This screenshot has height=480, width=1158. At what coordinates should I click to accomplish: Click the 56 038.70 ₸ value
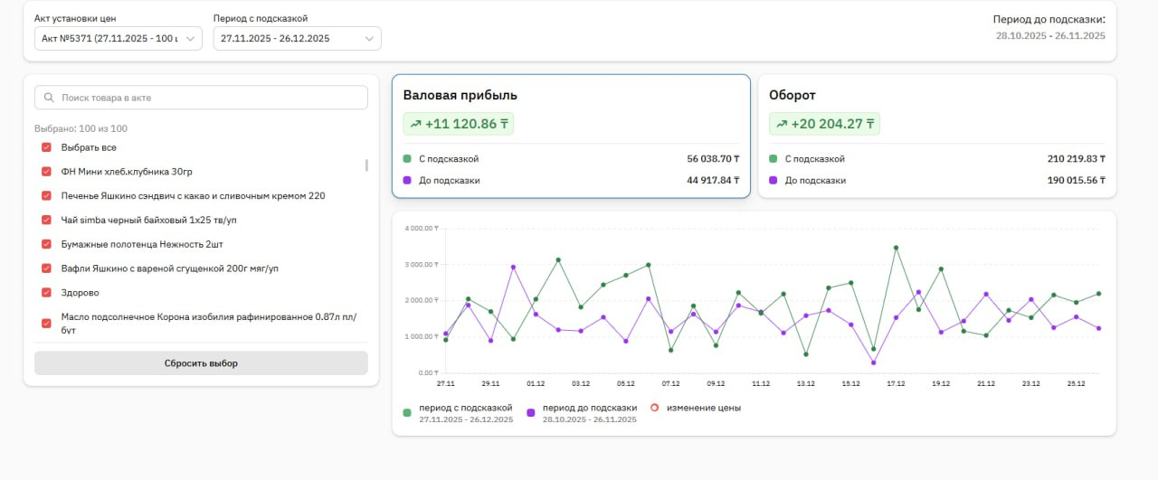click(713, 159)
